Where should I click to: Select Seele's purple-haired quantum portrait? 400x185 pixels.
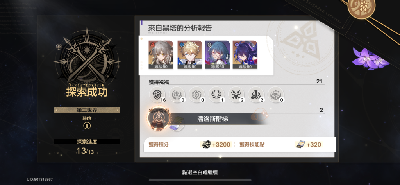(245, 55)
